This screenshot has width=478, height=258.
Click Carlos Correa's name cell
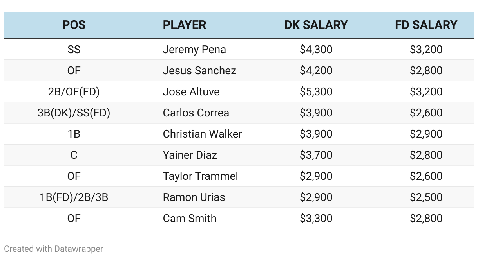coord(196,113)
